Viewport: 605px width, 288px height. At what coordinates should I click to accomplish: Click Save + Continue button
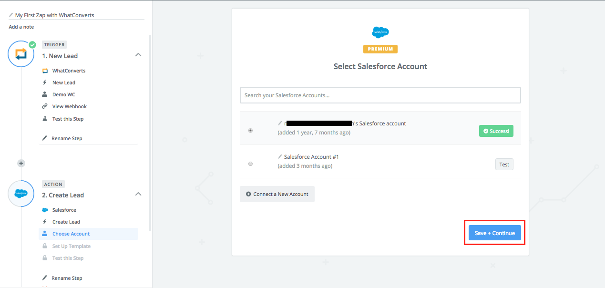click(x=495, y=233)
